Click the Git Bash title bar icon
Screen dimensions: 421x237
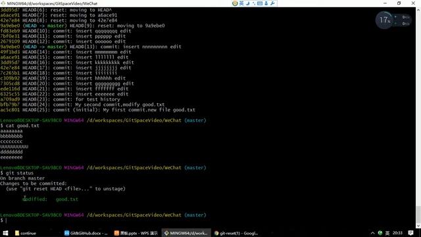point(3,3)
